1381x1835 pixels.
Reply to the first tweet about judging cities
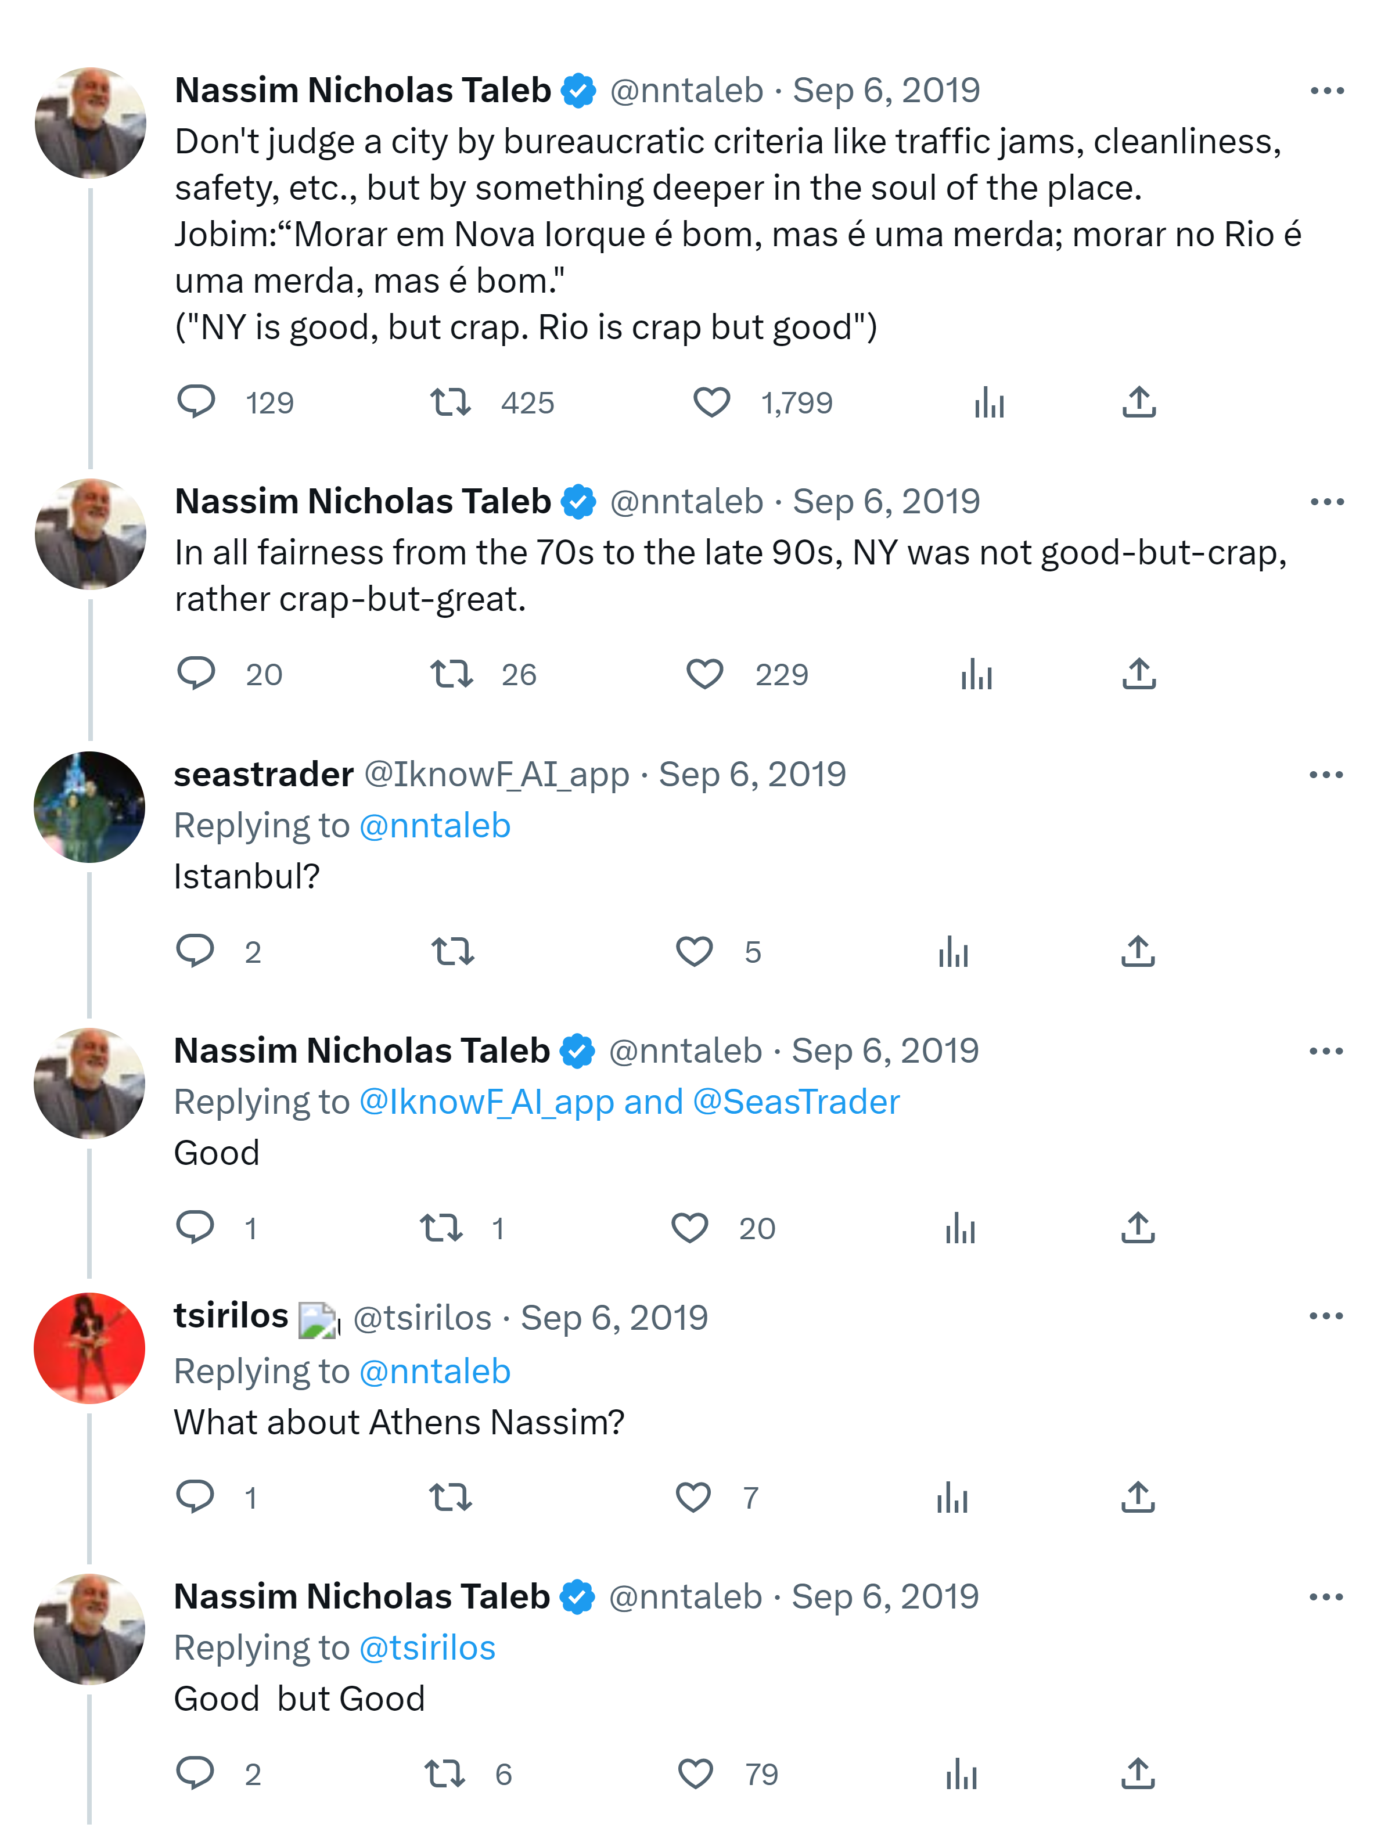[x=196, y=402]
